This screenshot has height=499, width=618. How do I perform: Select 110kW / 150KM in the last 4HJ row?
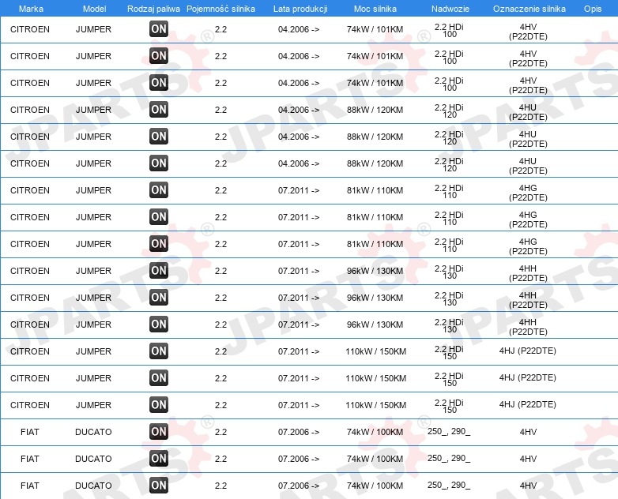[375, 405]
